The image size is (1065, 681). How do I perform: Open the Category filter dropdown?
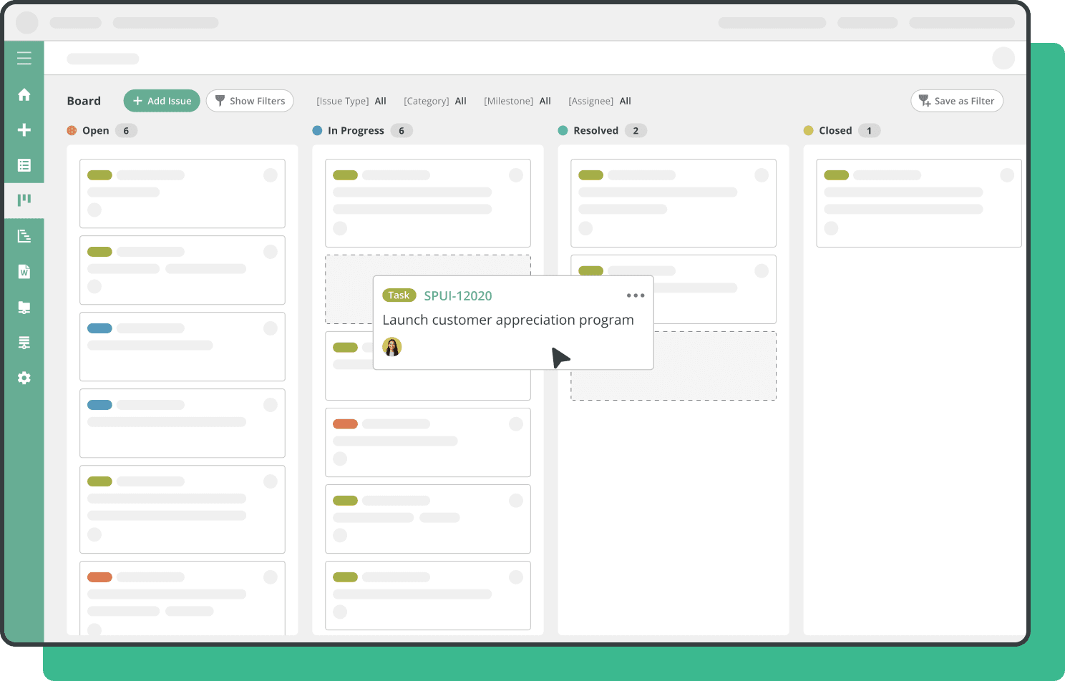[435, 101]
